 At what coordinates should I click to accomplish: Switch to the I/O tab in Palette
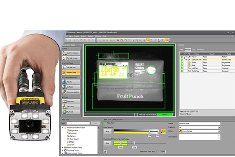point(194,49)
